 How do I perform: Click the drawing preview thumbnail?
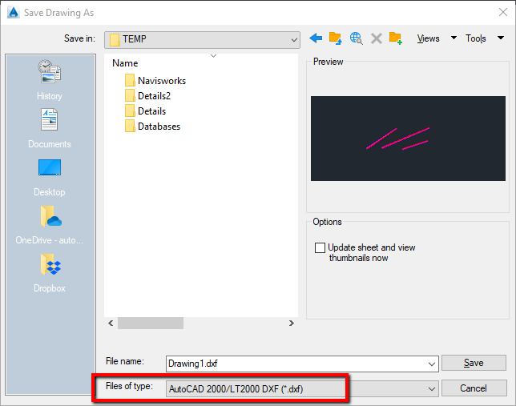click(x=408, y=139)
